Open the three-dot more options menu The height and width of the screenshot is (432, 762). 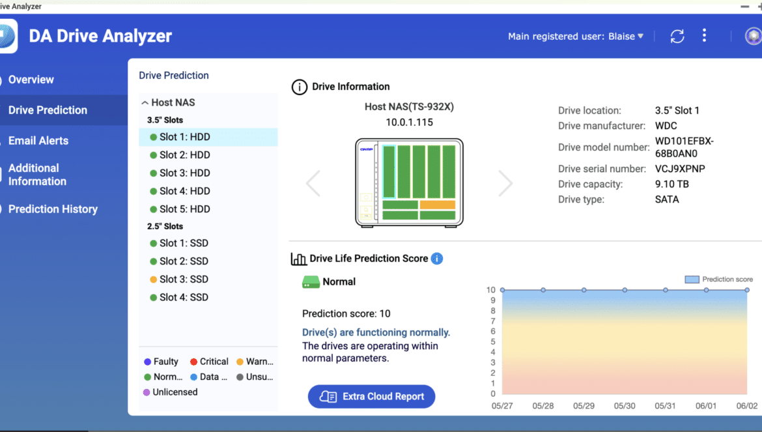point(704,35)
